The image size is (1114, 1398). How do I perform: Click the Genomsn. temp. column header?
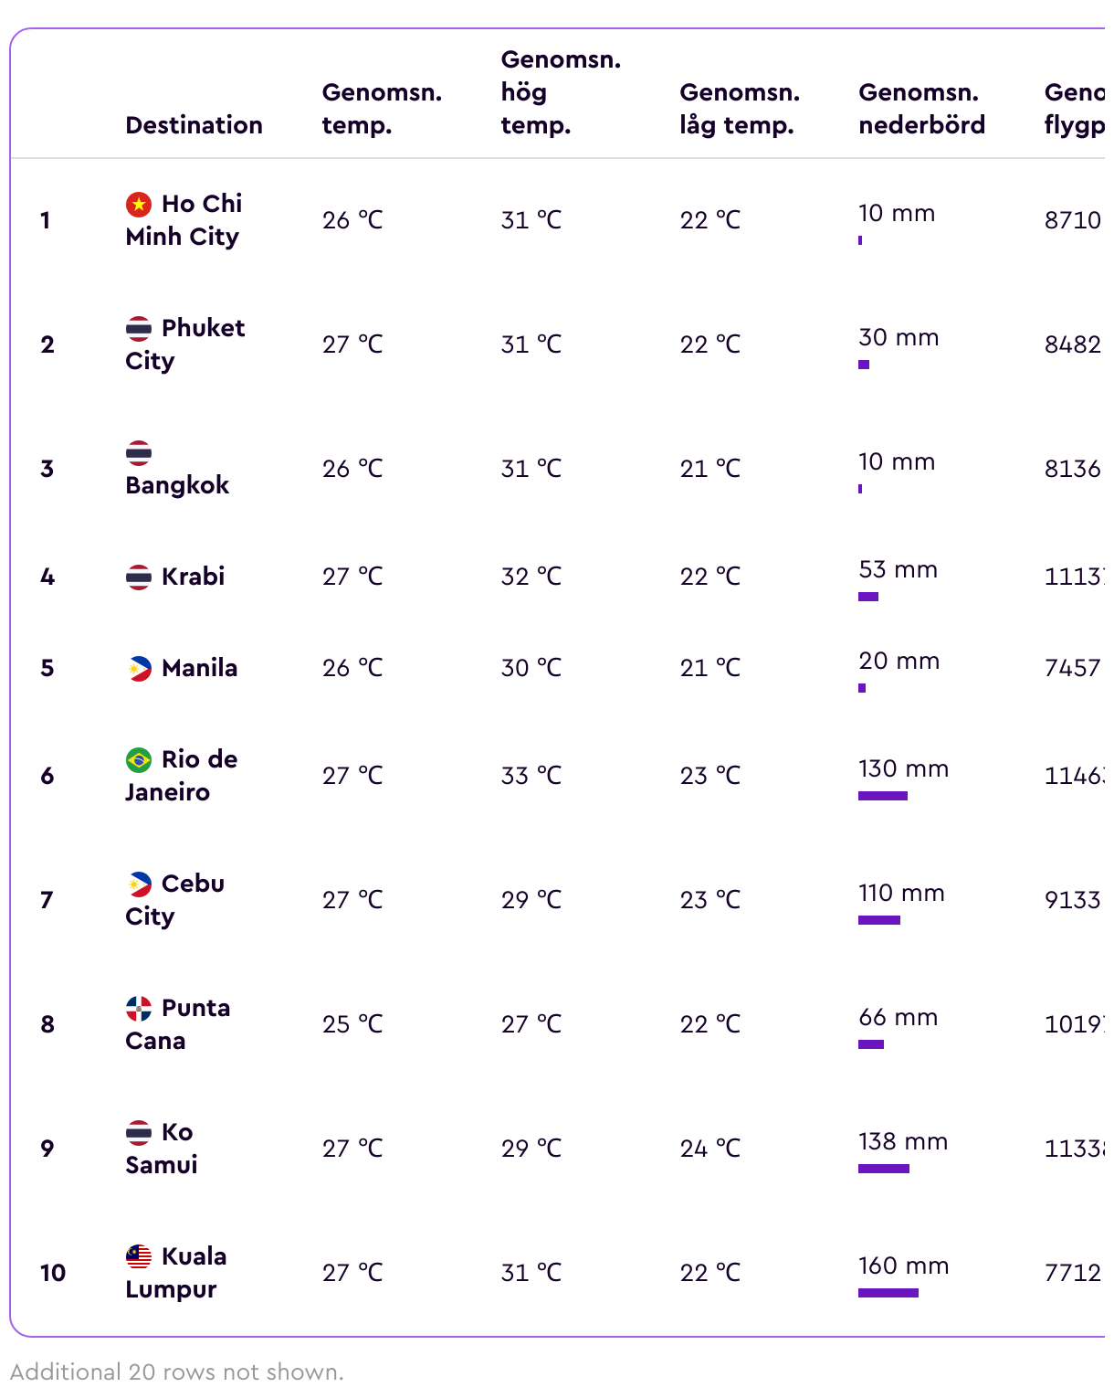(382, 109)
